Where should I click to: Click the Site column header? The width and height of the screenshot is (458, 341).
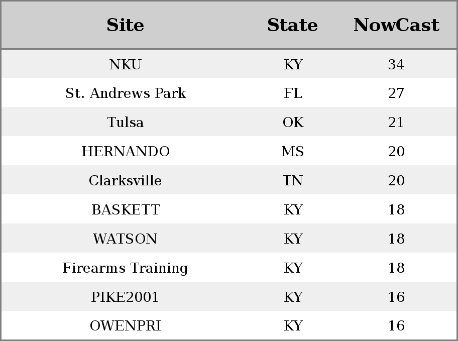pyautogui.click(x=126, y=25)
